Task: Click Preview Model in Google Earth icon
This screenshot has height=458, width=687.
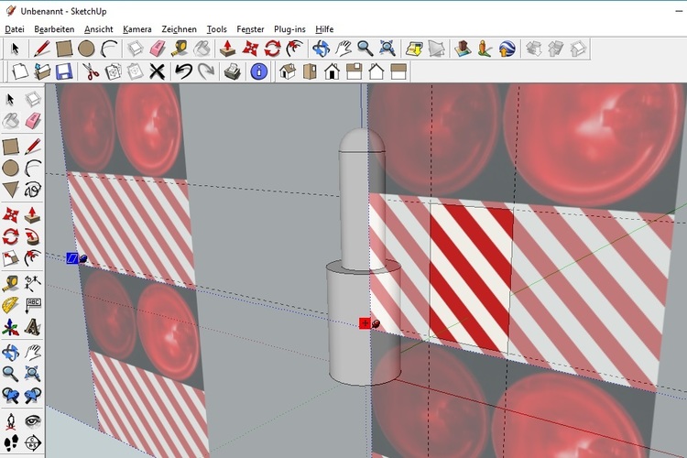Action: coord(507,49)
